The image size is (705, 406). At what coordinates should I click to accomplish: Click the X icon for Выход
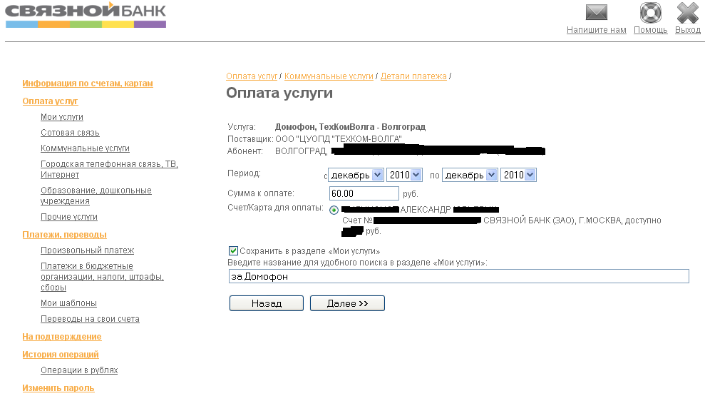[687, 12]
